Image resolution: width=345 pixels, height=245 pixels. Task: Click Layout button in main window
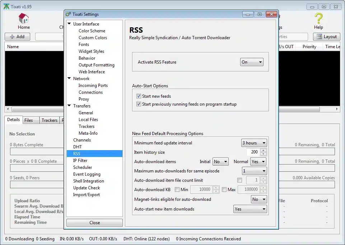tap(327, 37)
